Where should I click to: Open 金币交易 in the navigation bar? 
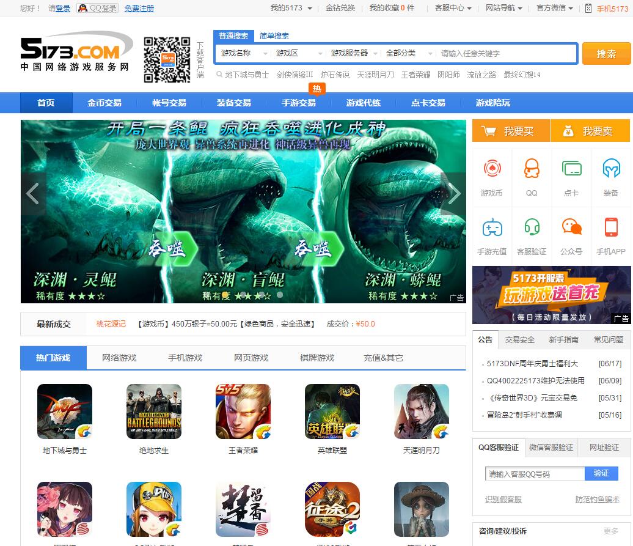pyautogui.click(x=104, y=103)
